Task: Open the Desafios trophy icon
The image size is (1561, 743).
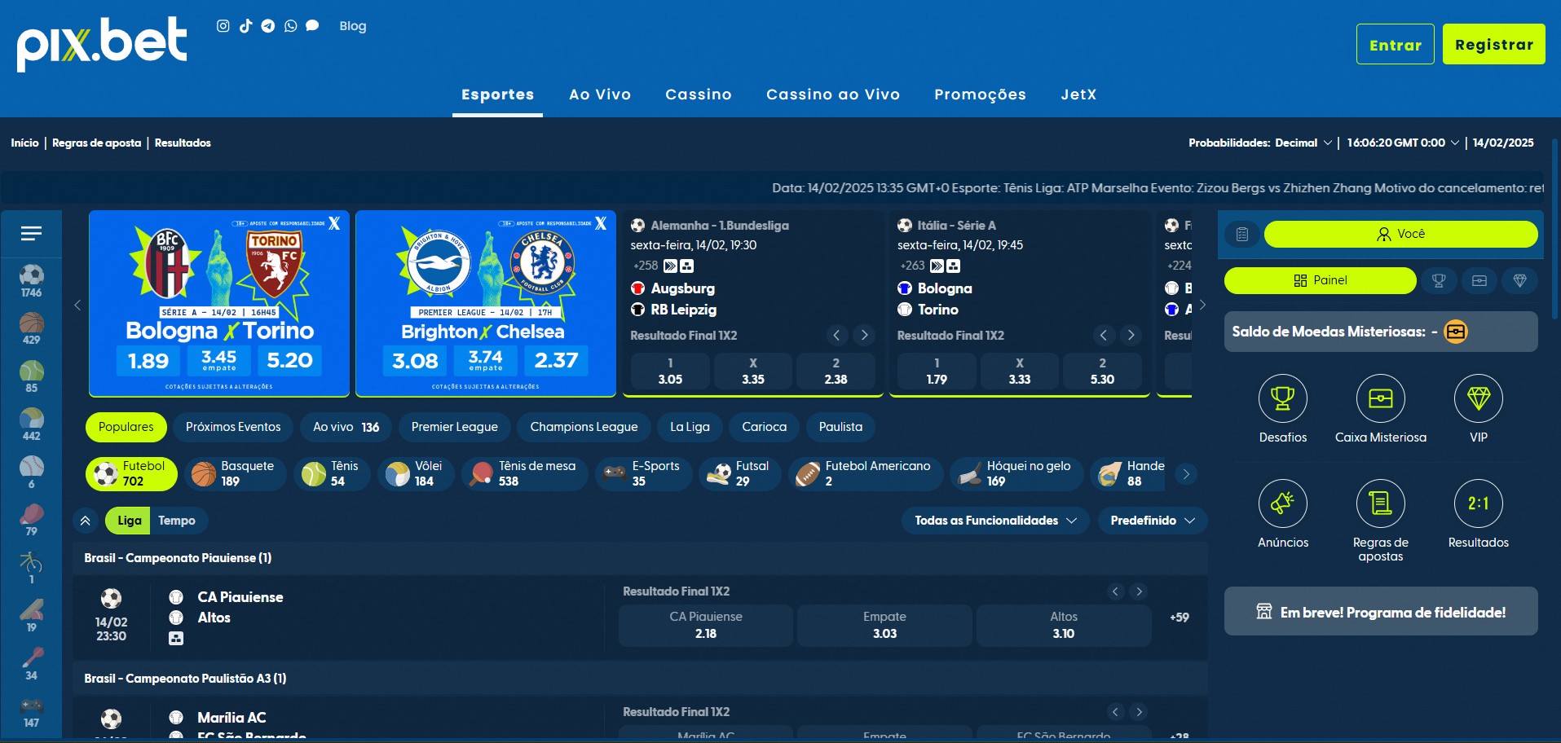Action: tap(1282, 398)
